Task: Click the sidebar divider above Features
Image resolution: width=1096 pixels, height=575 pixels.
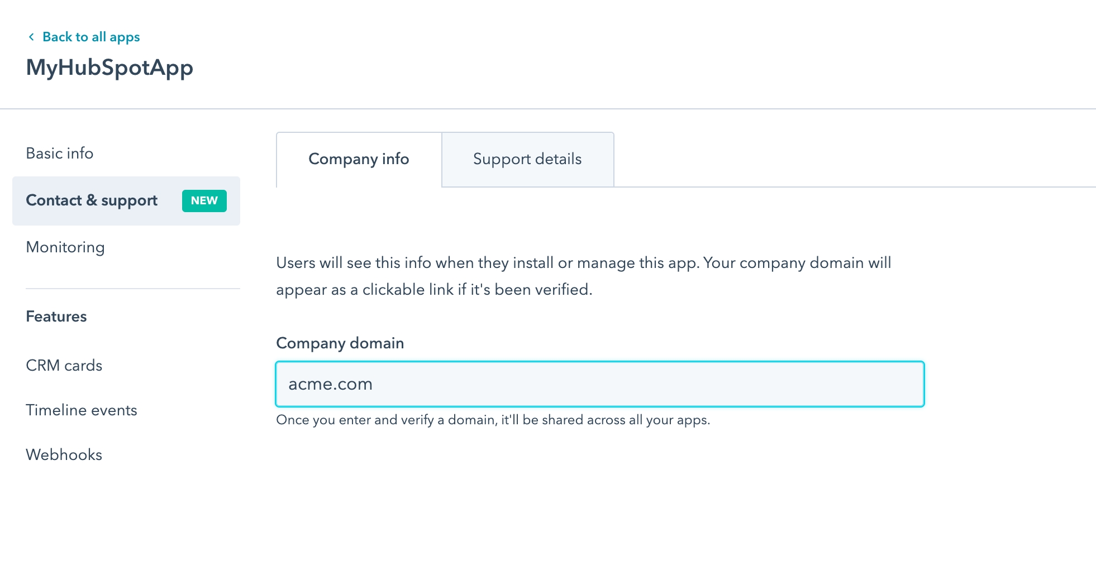Action: coord(133,289)
